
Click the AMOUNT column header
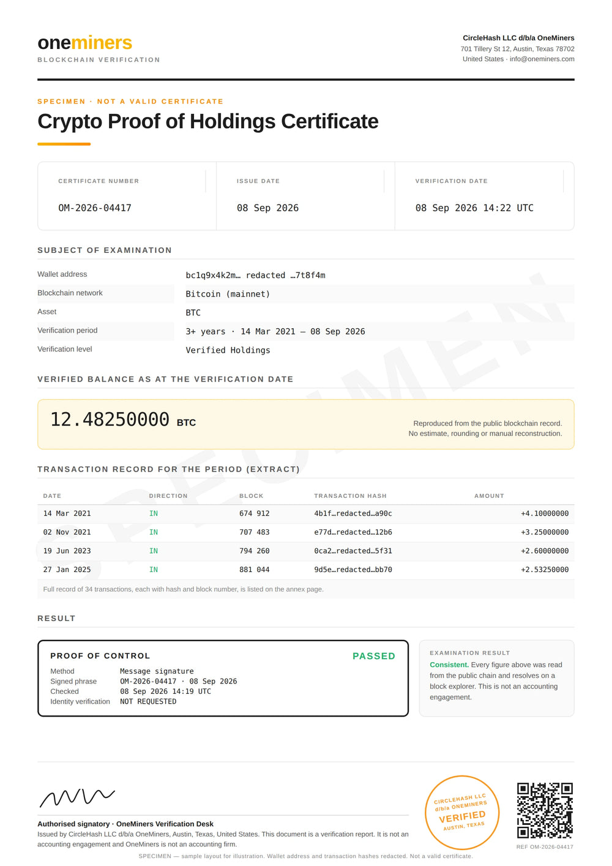coord(489,496)
